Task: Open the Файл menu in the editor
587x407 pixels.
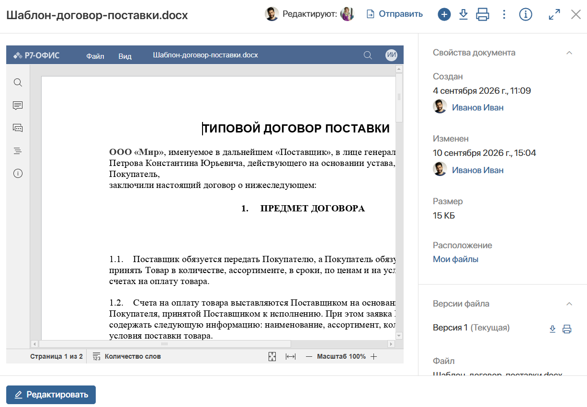Action: (x=95, y=55)
